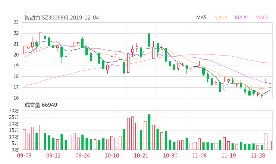Select the first red candlestick on the left

24,50
